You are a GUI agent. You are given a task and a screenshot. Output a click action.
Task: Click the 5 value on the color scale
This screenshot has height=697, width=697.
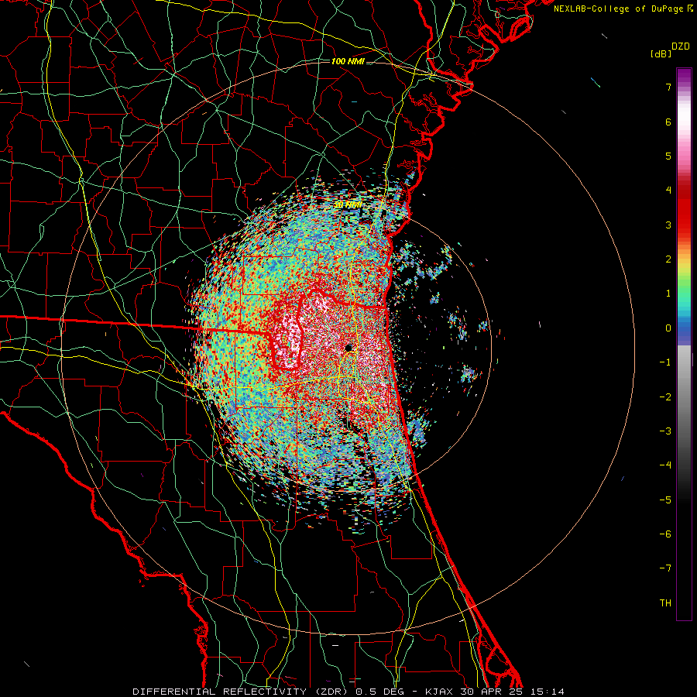668,156
